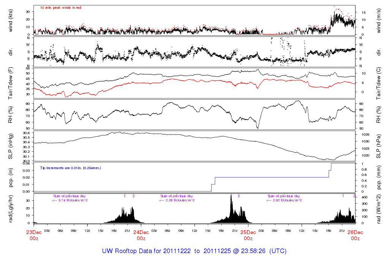The height and width of the screenshot is (266, 389).
Task: Click the 'pcp. (in)' axis label
Action: tap(10, 177)
